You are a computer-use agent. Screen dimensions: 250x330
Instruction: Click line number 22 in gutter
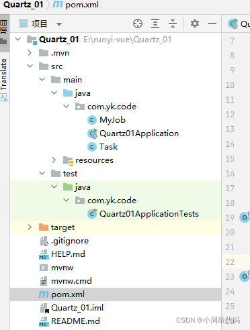[230, 262]
